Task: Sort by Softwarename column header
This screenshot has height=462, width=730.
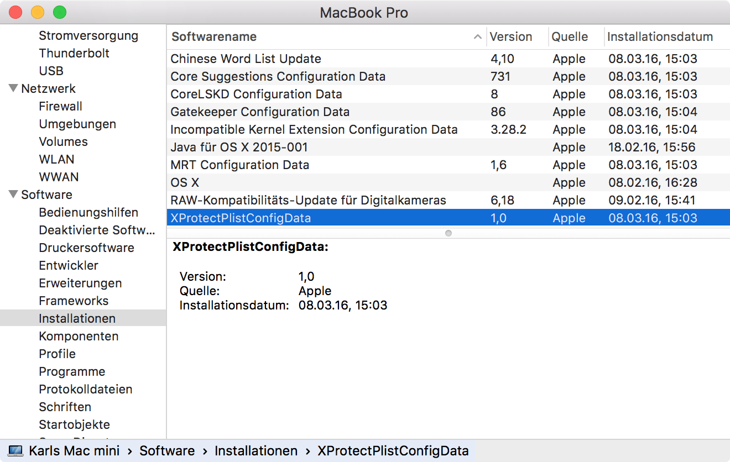Action: tap(214, 37)
